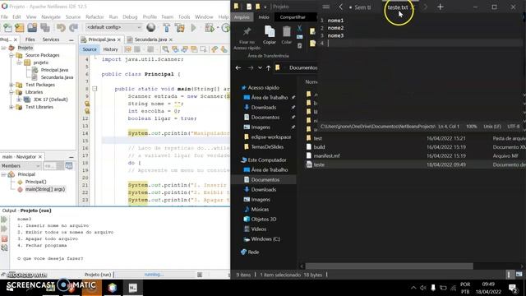Click the hamburger menu icon in Notepads
This screenshot has width=526, height=296.
(x=325, y=7)
